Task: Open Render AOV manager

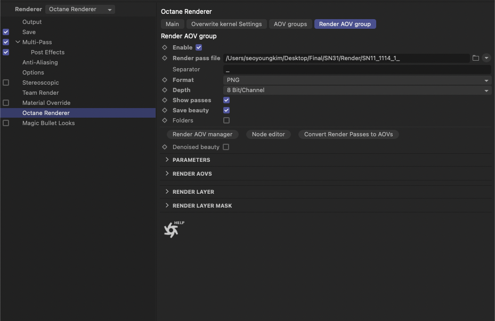Action: (202, 134)
